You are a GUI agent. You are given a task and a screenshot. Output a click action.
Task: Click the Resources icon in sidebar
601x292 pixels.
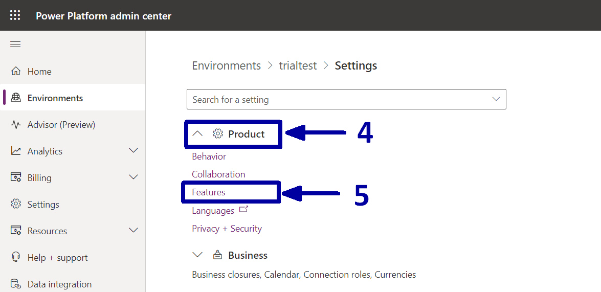tap(16, 231)
